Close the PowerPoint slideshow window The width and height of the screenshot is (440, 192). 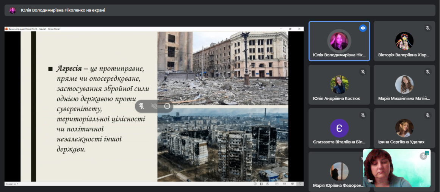(x=299, y=29)
